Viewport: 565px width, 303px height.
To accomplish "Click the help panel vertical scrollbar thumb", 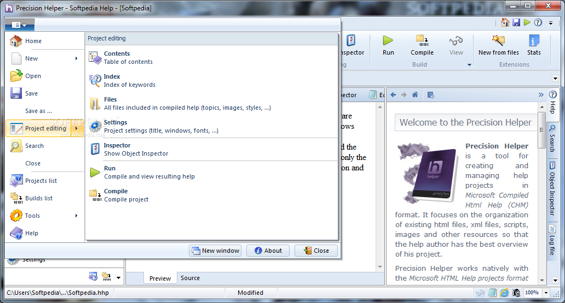I will (x=541, y=130).
